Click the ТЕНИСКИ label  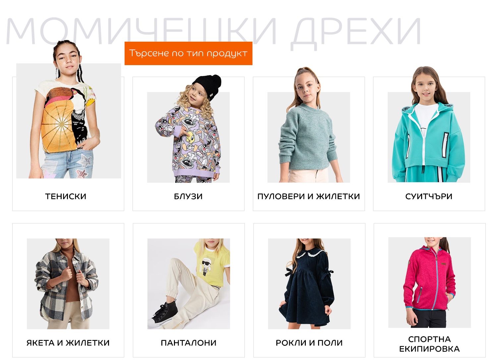pyautogui.click(x=66, y=196)
